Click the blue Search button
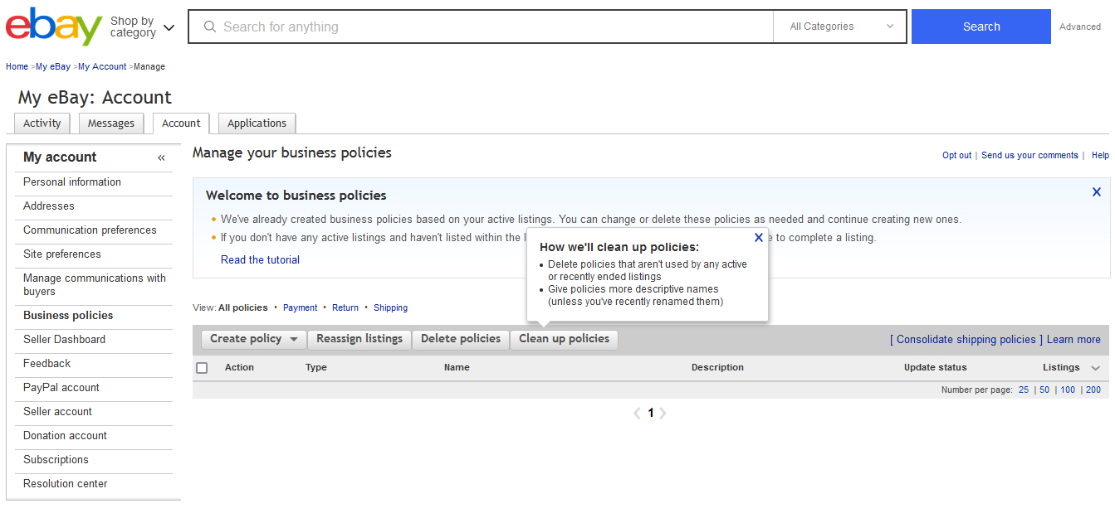Viewport: 1115px width, 513px height. click(x=981, y=27)
